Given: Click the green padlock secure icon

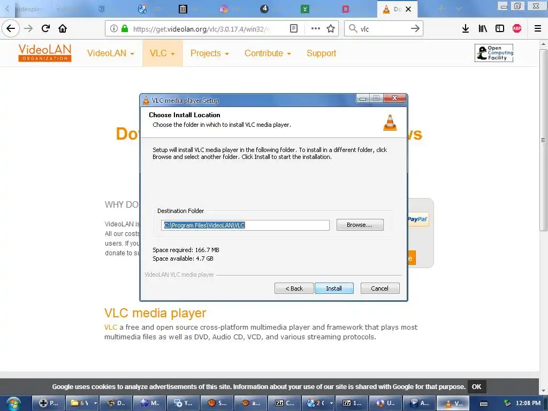Looking at the screenshot, I should pyautogui.click(x=124, y=28).
